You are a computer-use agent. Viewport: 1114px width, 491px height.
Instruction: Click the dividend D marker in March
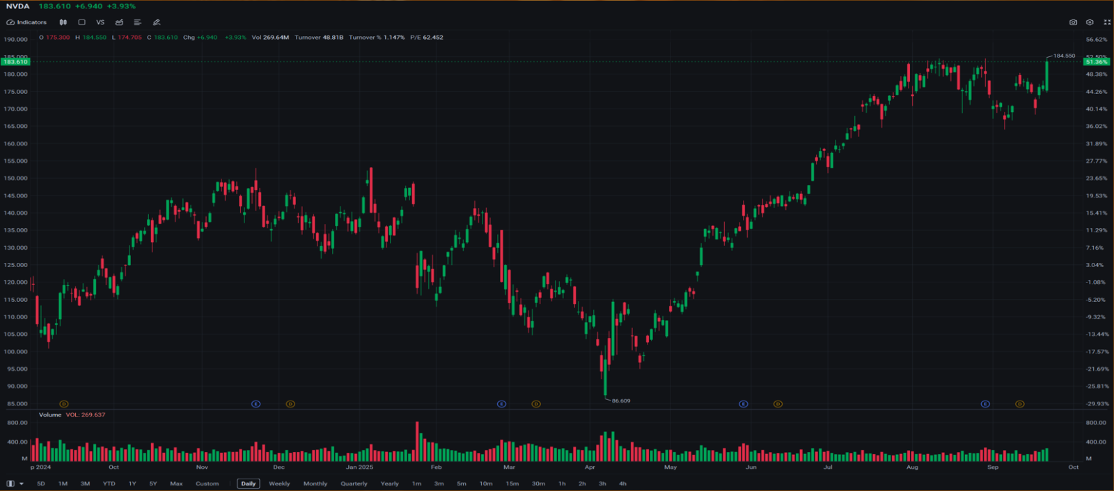[x=536, y=404]
